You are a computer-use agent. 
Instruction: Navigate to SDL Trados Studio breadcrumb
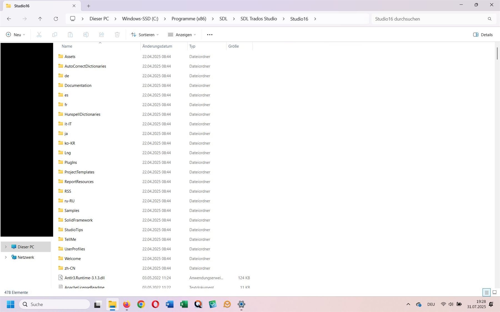[x=258, y=19]
